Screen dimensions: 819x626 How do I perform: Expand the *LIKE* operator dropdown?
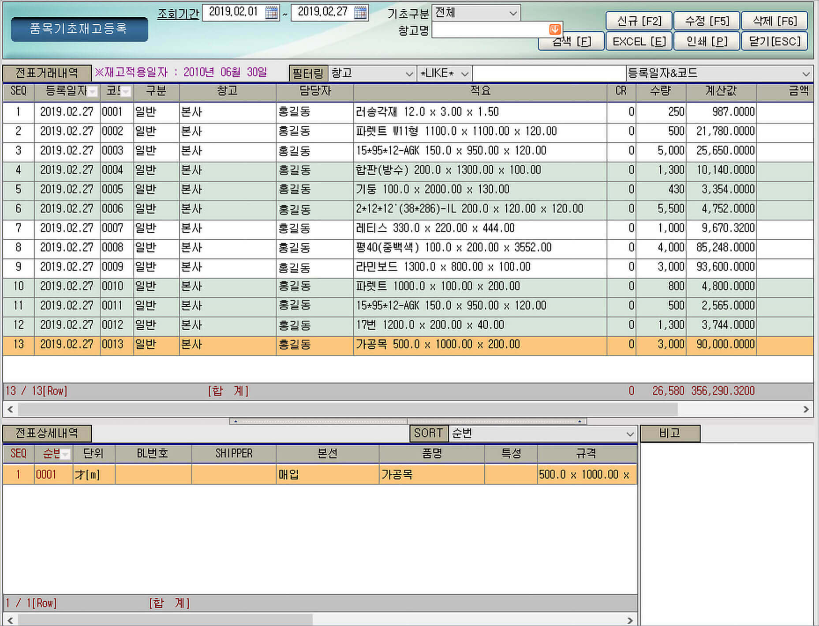click(x=464, y=74)
